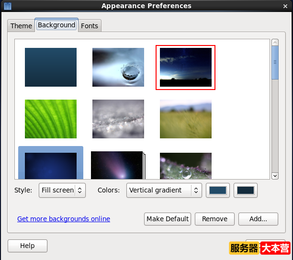Expand the Colors Vertical gradient dropdown
The image size is (293, 260).
[164, 190]
